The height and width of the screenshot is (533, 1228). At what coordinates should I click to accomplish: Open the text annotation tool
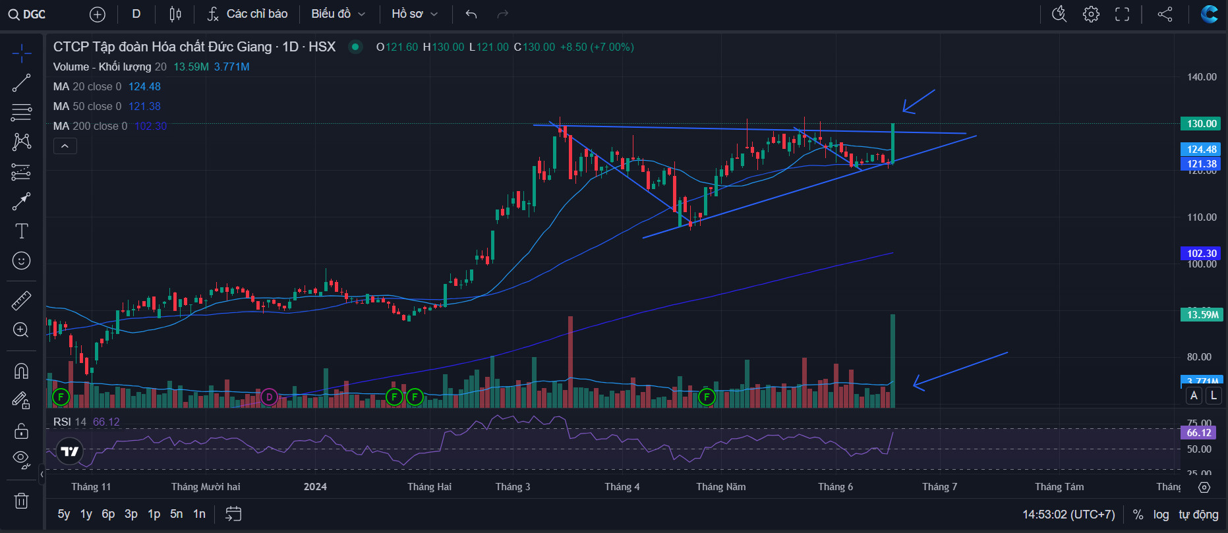[x=21, y=231]
